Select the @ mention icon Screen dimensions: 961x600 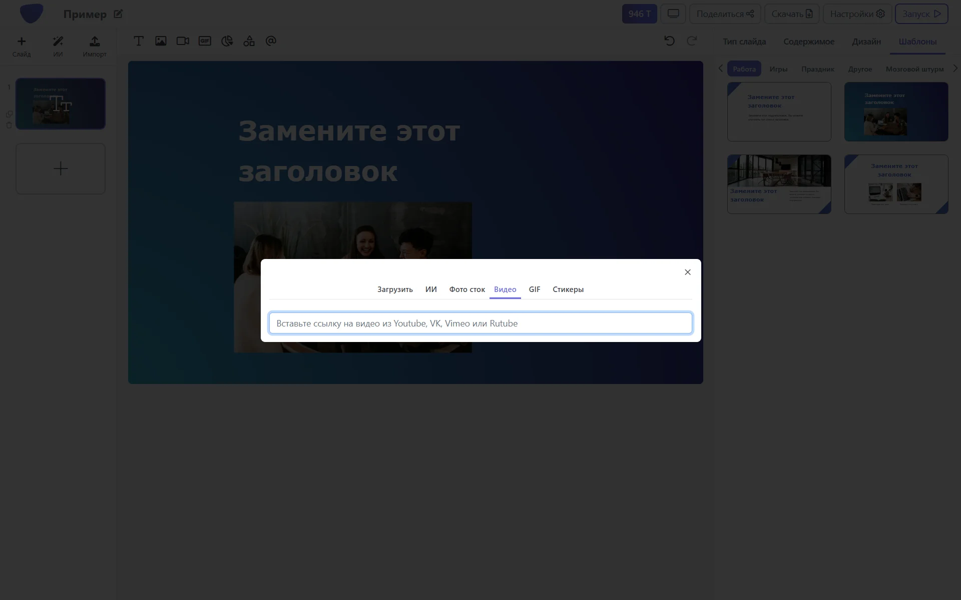pyautogui.click(x=271, y=41)
